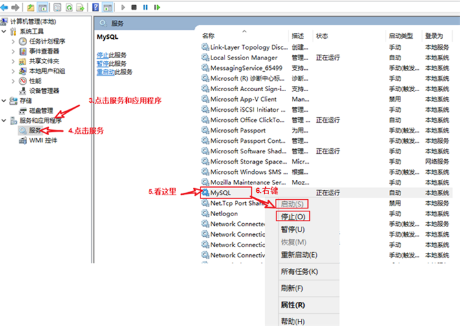Click the Export List toolbar icon
The width and height of the screenshot is (460, 326).
pos(79,8)
